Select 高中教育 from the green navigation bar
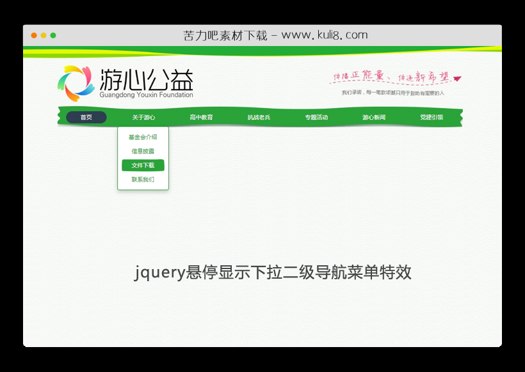 tap(202, 117)
